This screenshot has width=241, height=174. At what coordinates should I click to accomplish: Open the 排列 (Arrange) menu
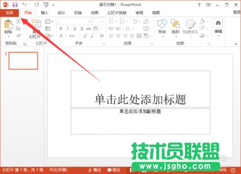[x=175, y=28]
